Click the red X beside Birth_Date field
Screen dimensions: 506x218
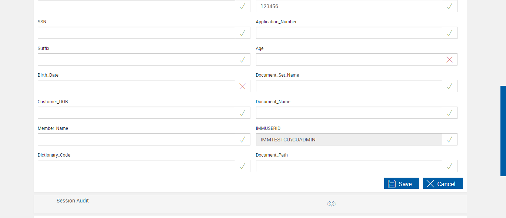click(x=242, y=86)
